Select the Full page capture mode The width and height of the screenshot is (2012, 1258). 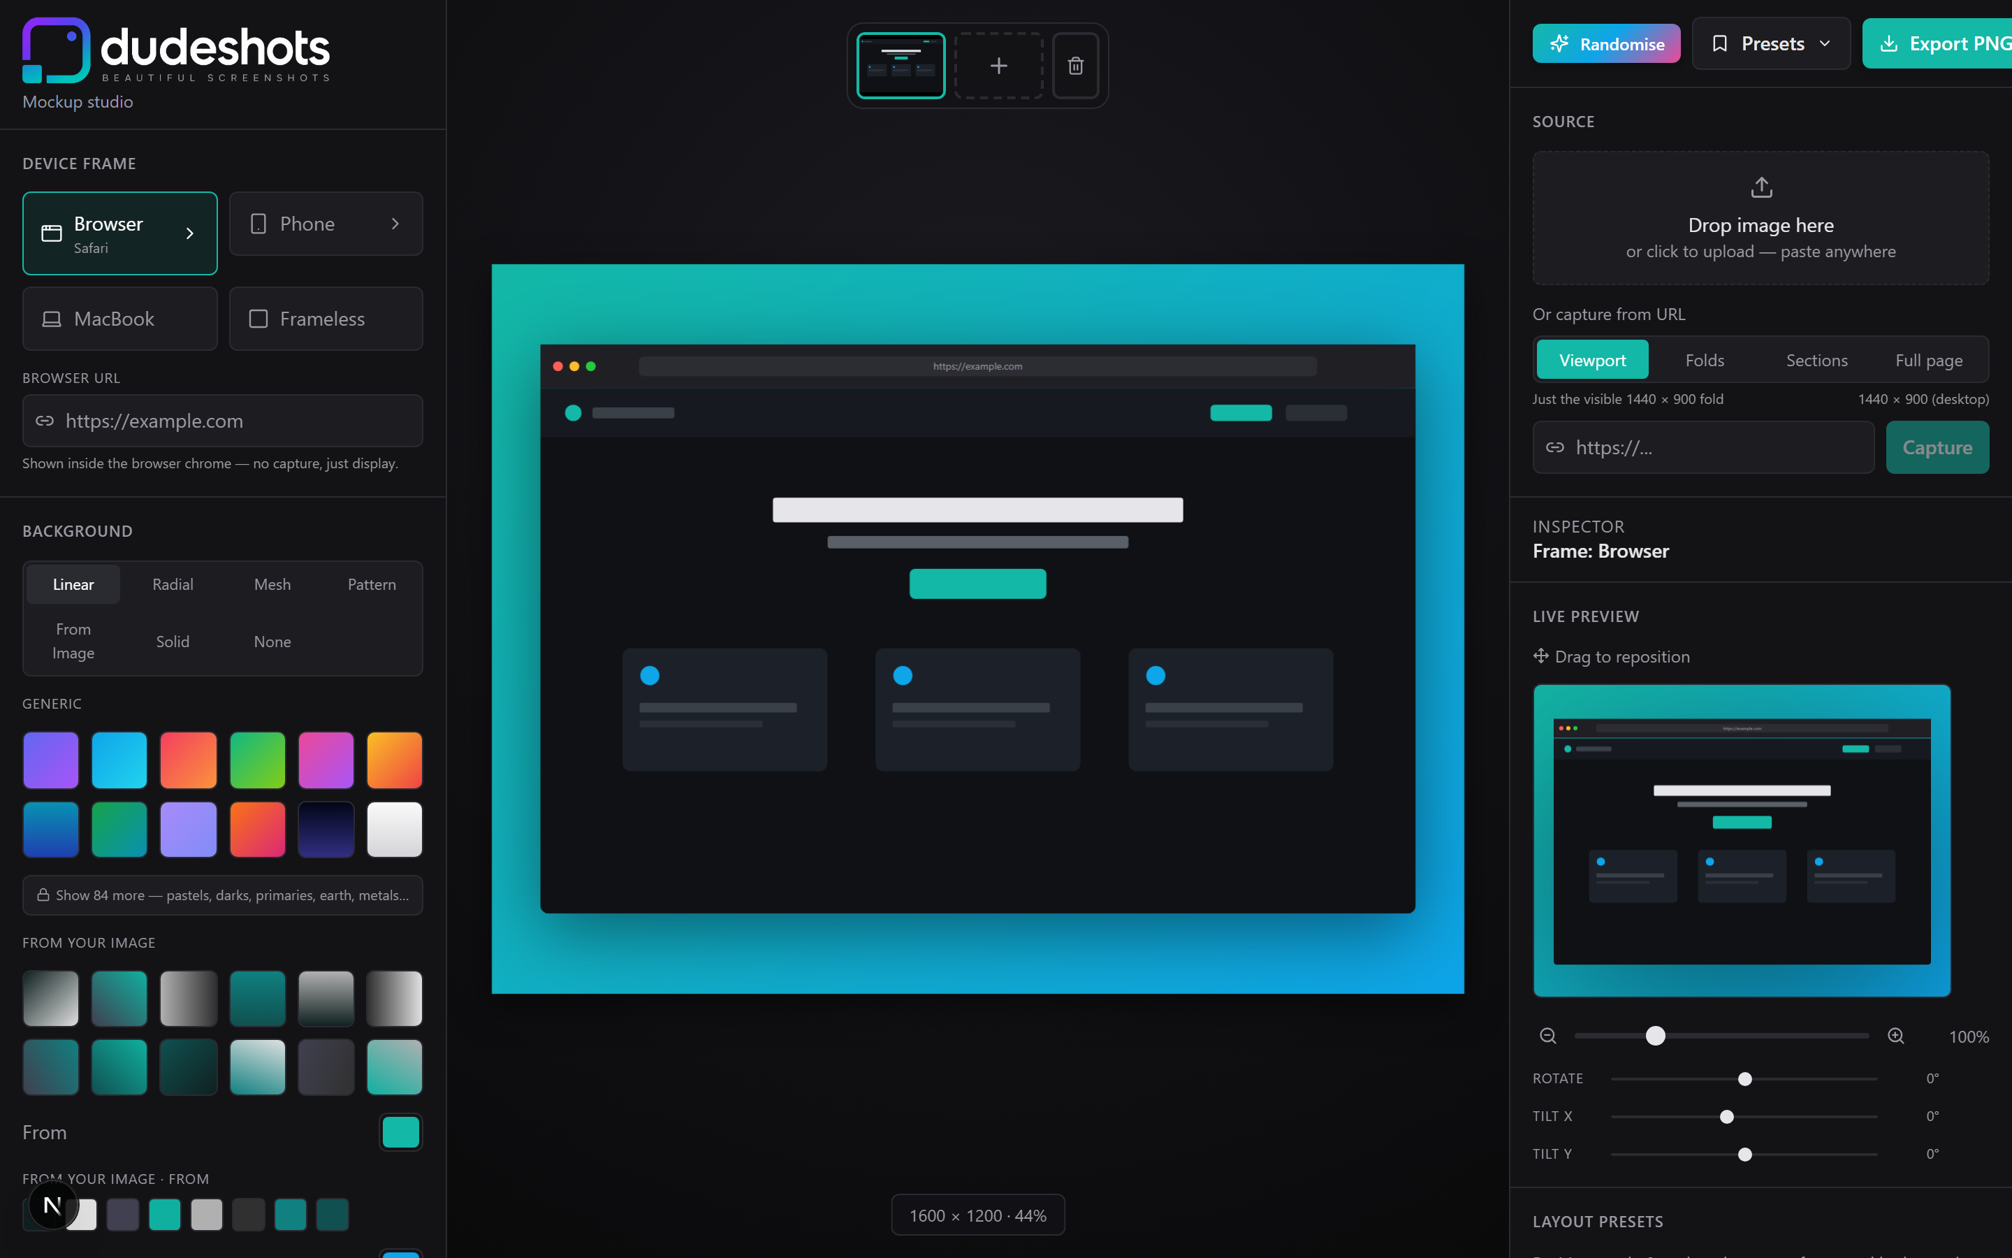coord(1929,360)
